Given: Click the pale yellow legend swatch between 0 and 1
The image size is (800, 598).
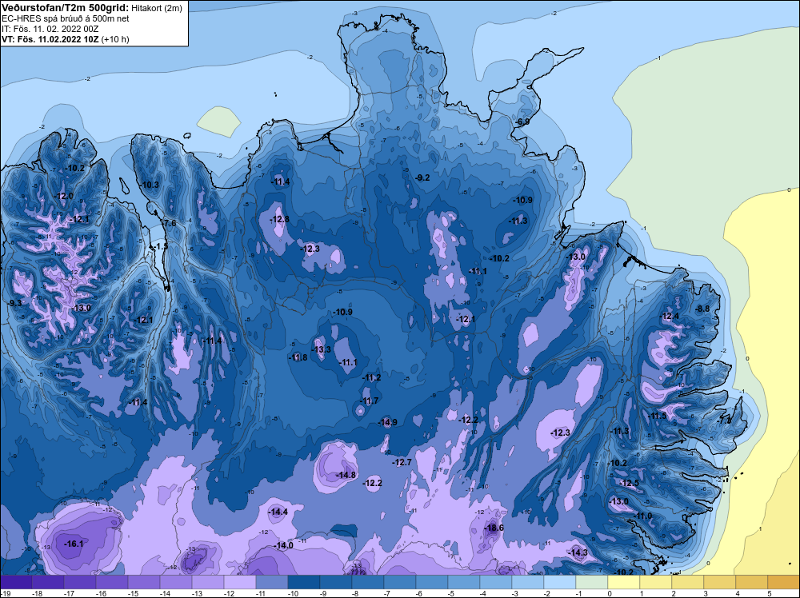Looking at the screenshot, I should (x=623, y=582).
